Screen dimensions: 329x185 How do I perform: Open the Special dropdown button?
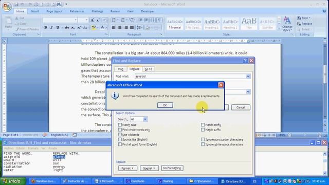point(149,168)
